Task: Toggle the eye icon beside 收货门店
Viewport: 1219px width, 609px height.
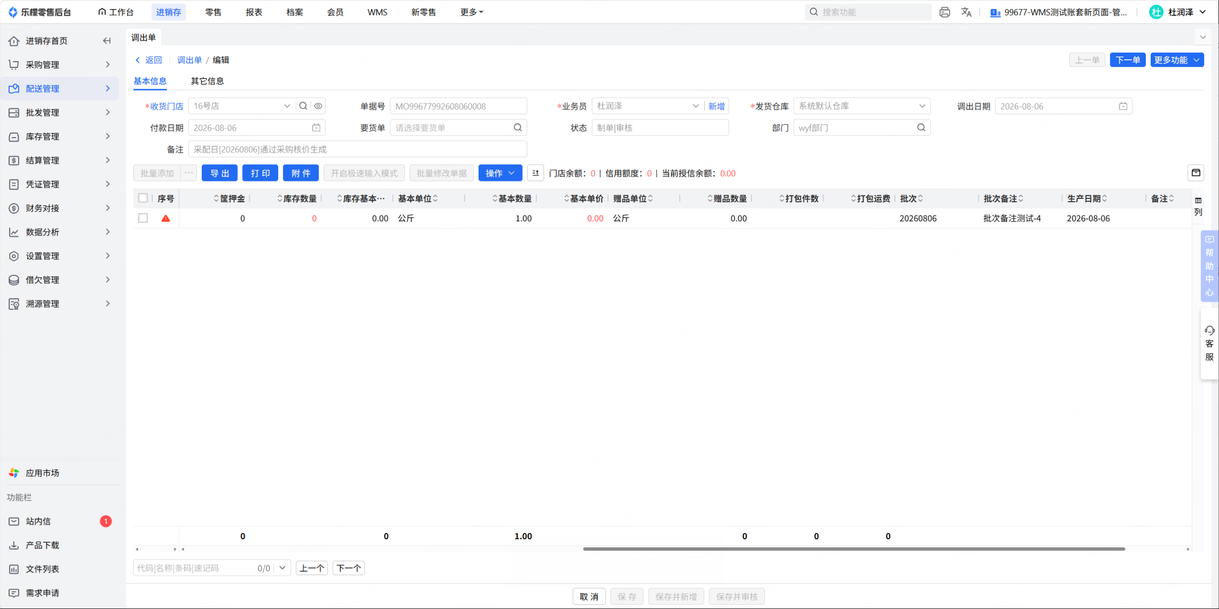Action: click(318, 106)
